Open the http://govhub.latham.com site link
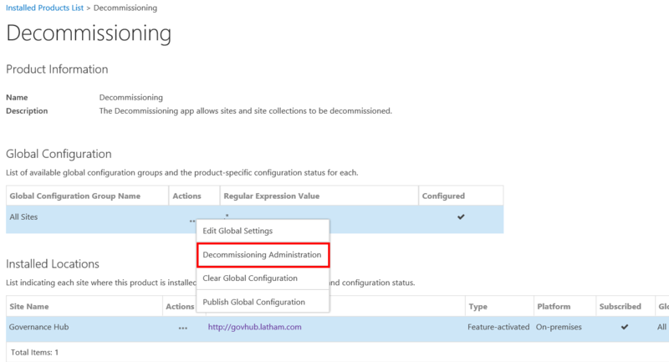Screen dimensions: 669x362 click(254, 327)
